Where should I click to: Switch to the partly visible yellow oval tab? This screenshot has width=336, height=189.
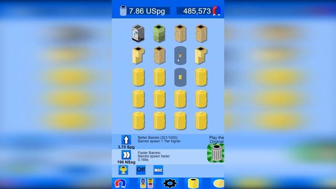(219, 184)
